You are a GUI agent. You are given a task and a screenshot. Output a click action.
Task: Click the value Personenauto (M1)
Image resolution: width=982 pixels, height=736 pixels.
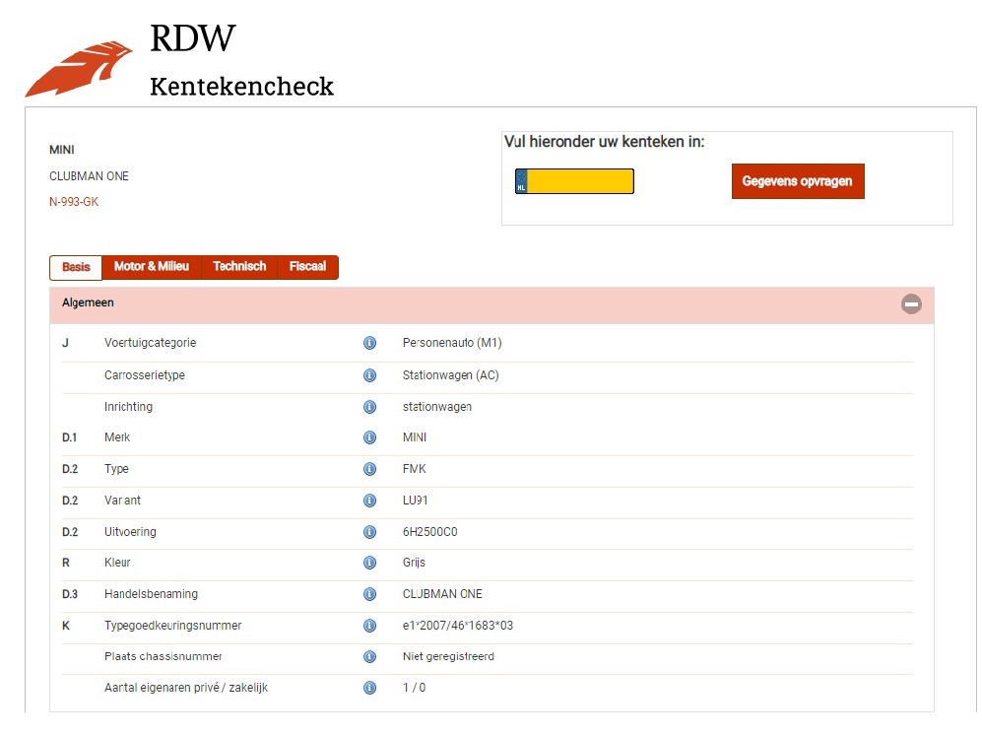(x=452, y=343)
